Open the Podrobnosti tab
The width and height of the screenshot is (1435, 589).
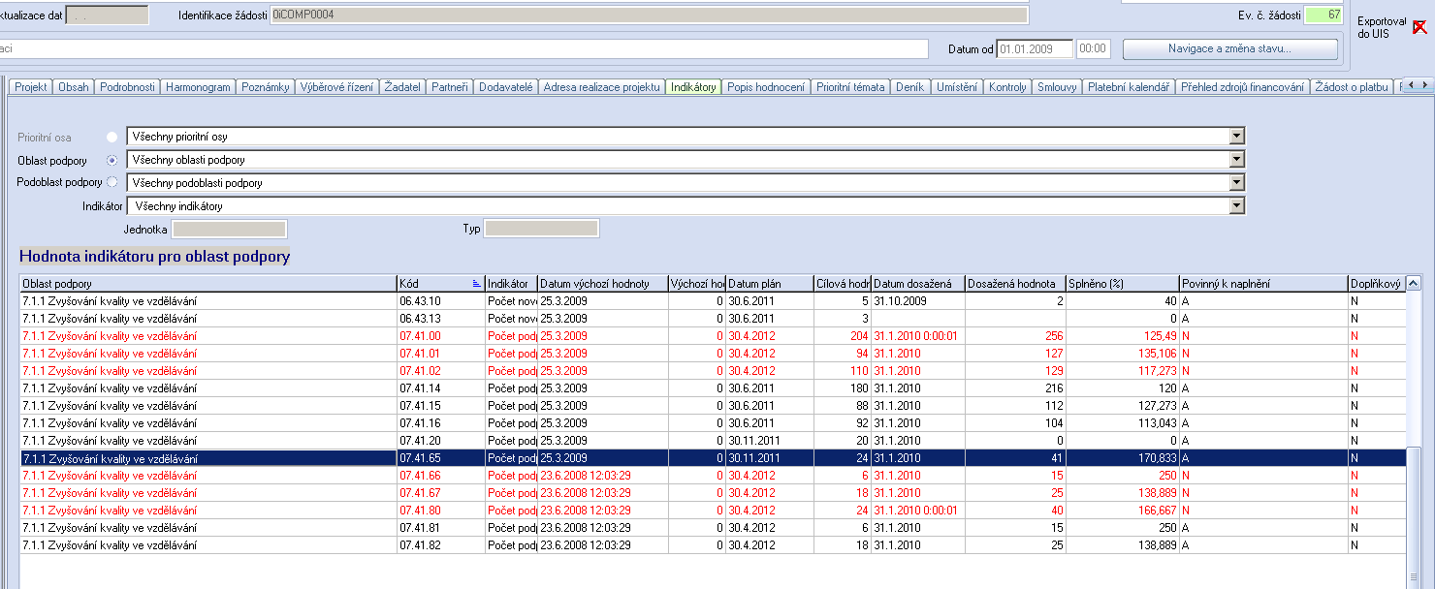[x=127, y=87]
